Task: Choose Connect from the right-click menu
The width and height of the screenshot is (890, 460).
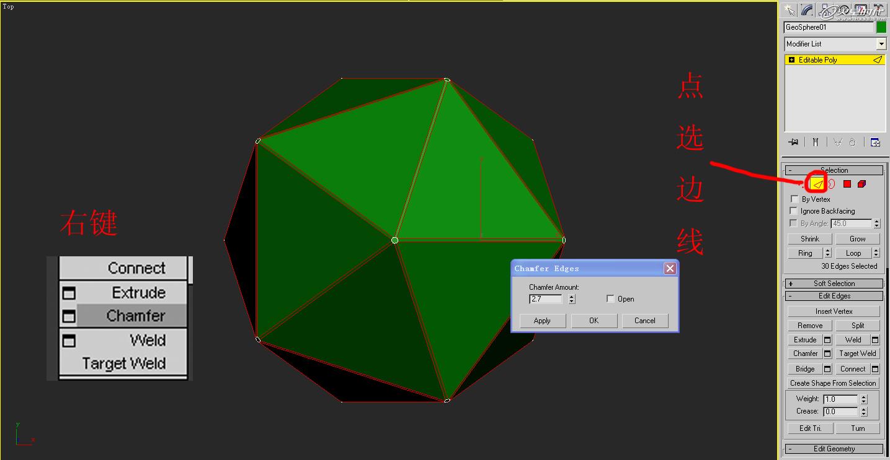Action: [x=136, y=268]
